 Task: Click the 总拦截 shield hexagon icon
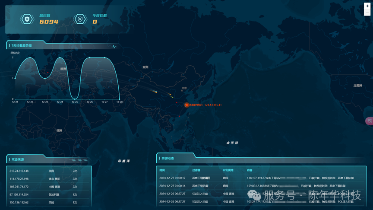[x=27, y=19]
